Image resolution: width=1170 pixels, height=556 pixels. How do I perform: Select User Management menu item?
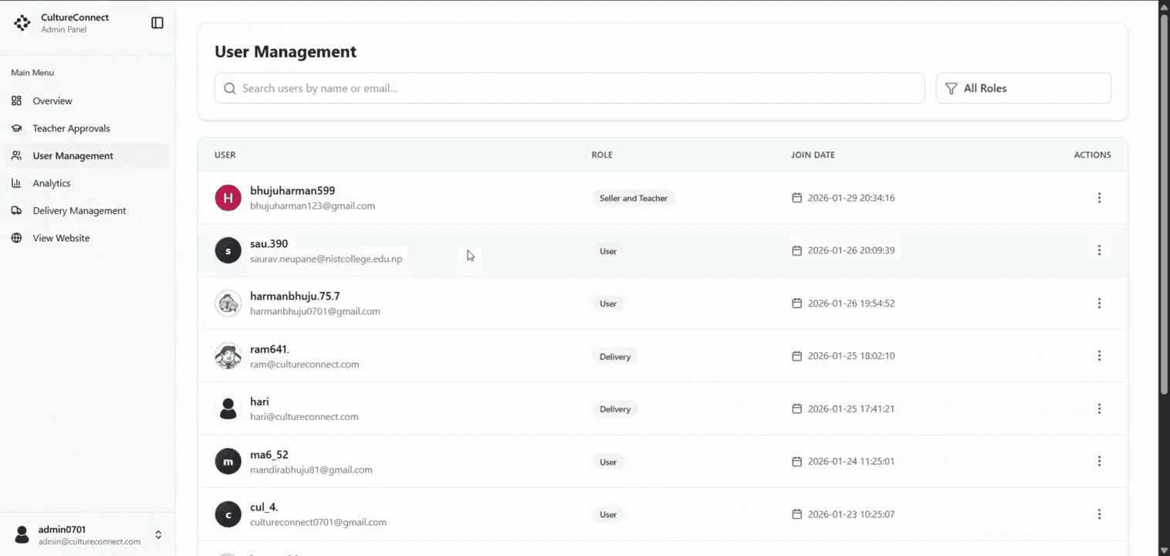coord(86,156)
